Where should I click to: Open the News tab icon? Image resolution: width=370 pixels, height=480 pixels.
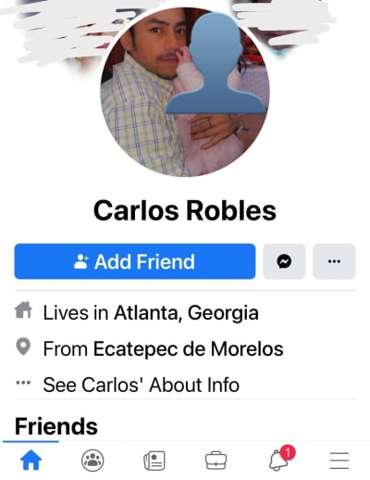coord(154,461)
